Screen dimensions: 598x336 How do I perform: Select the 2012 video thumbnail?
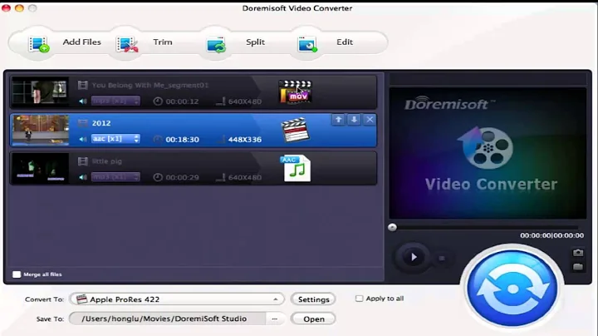[41, 130]
